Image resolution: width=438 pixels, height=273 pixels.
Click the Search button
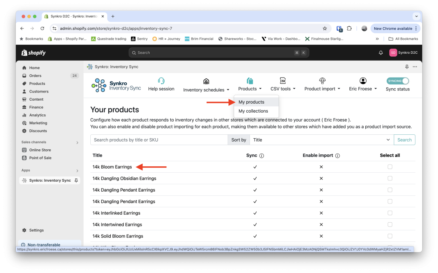405,139
